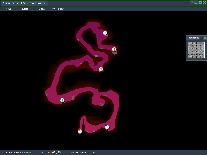The image size is (207, 155).
Task: Maximize the PolyWorks window
Action: (x=200, y=3)
